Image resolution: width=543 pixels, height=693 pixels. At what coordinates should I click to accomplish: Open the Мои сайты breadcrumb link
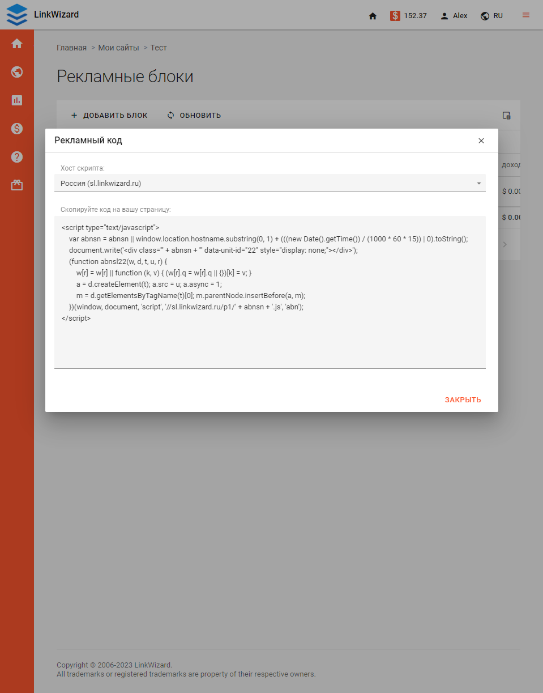coord(118,48)
